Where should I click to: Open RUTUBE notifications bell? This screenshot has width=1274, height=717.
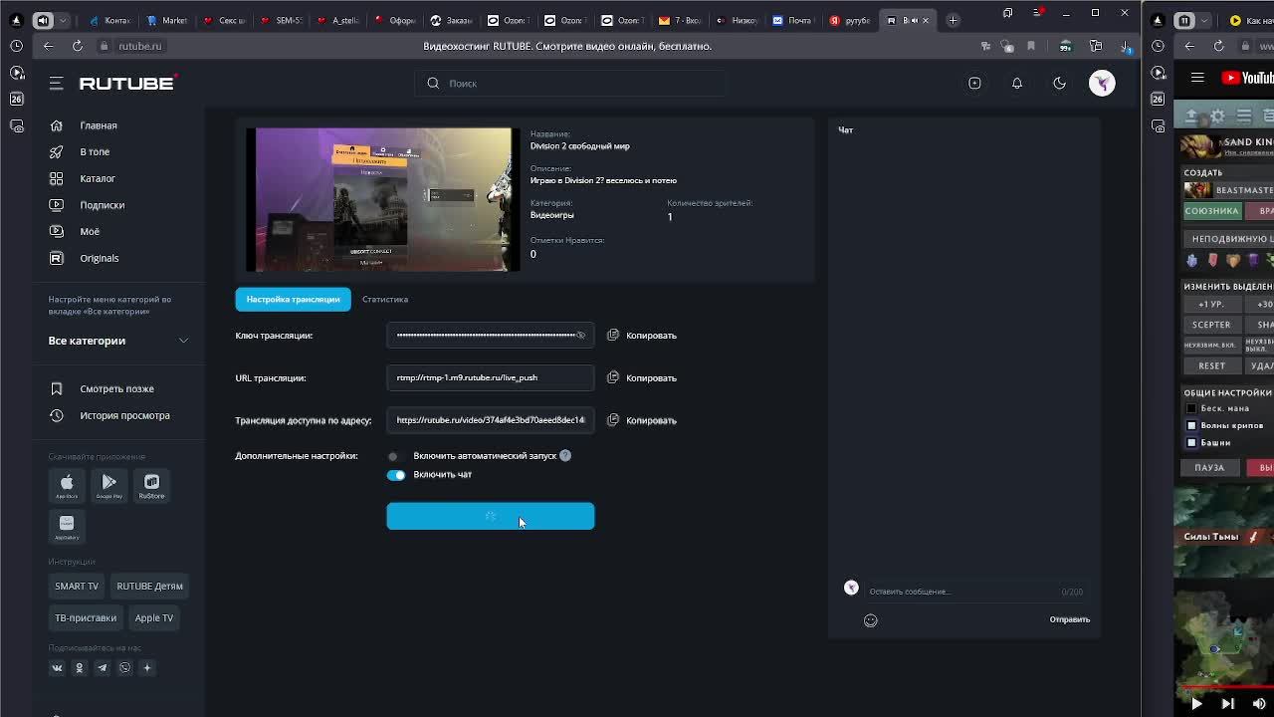[x=1017, y=84]
